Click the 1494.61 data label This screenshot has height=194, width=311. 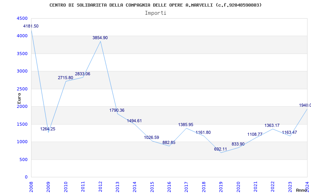point(134,121)
